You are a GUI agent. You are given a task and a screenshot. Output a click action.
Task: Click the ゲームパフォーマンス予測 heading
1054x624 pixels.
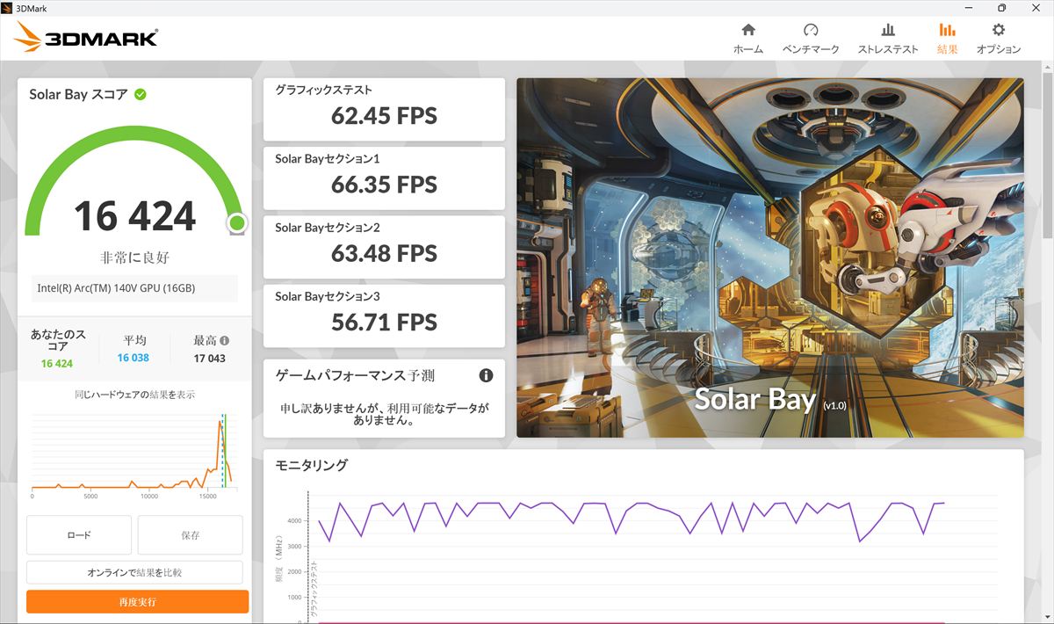(355, 375)
